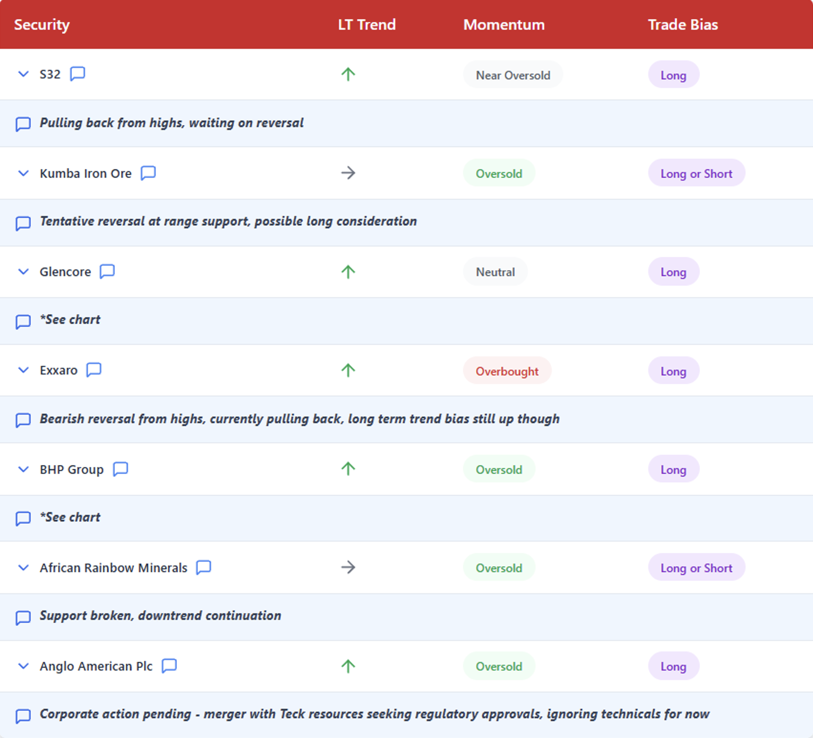Collapse the S32 row using its chevron
The width and height of the screenshot is (813, 738).
point(23,74)
